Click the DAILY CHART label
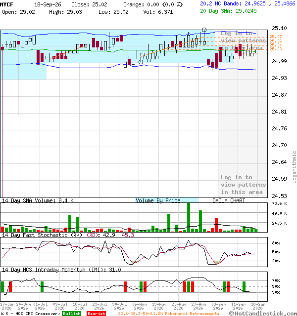 tap(229, 200)
